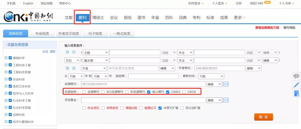Open the 期刊导航 link
Image resolution: width=301 pixels, height=129 pixels.
click(289, 27)
